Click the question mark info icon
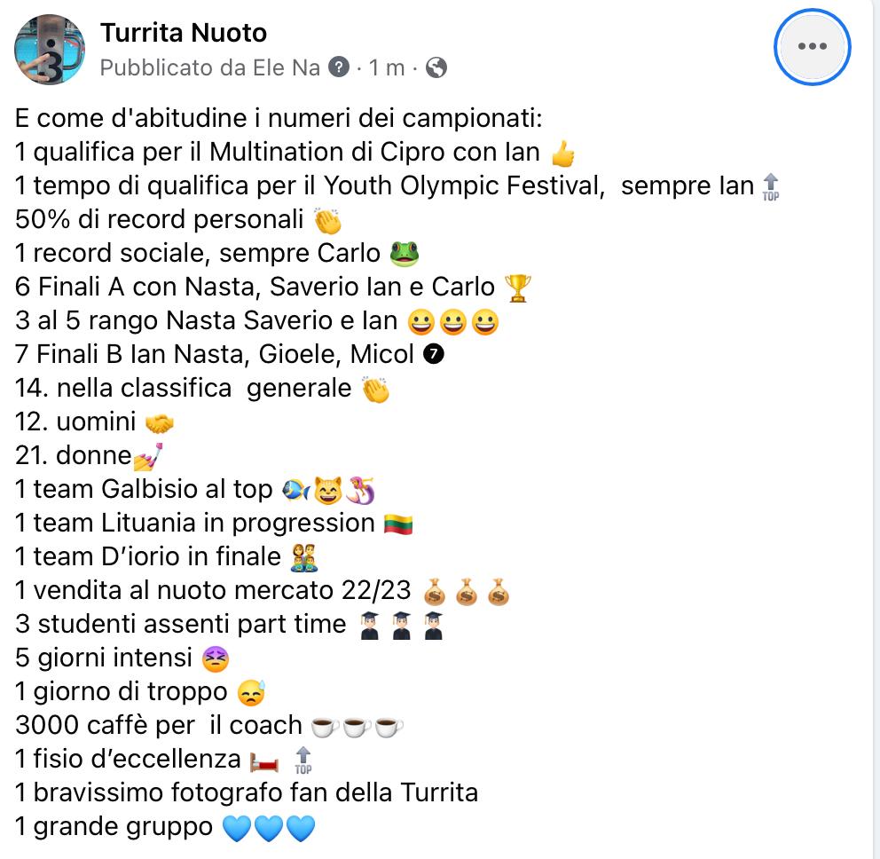880x859 pixels. click(338, 67)
